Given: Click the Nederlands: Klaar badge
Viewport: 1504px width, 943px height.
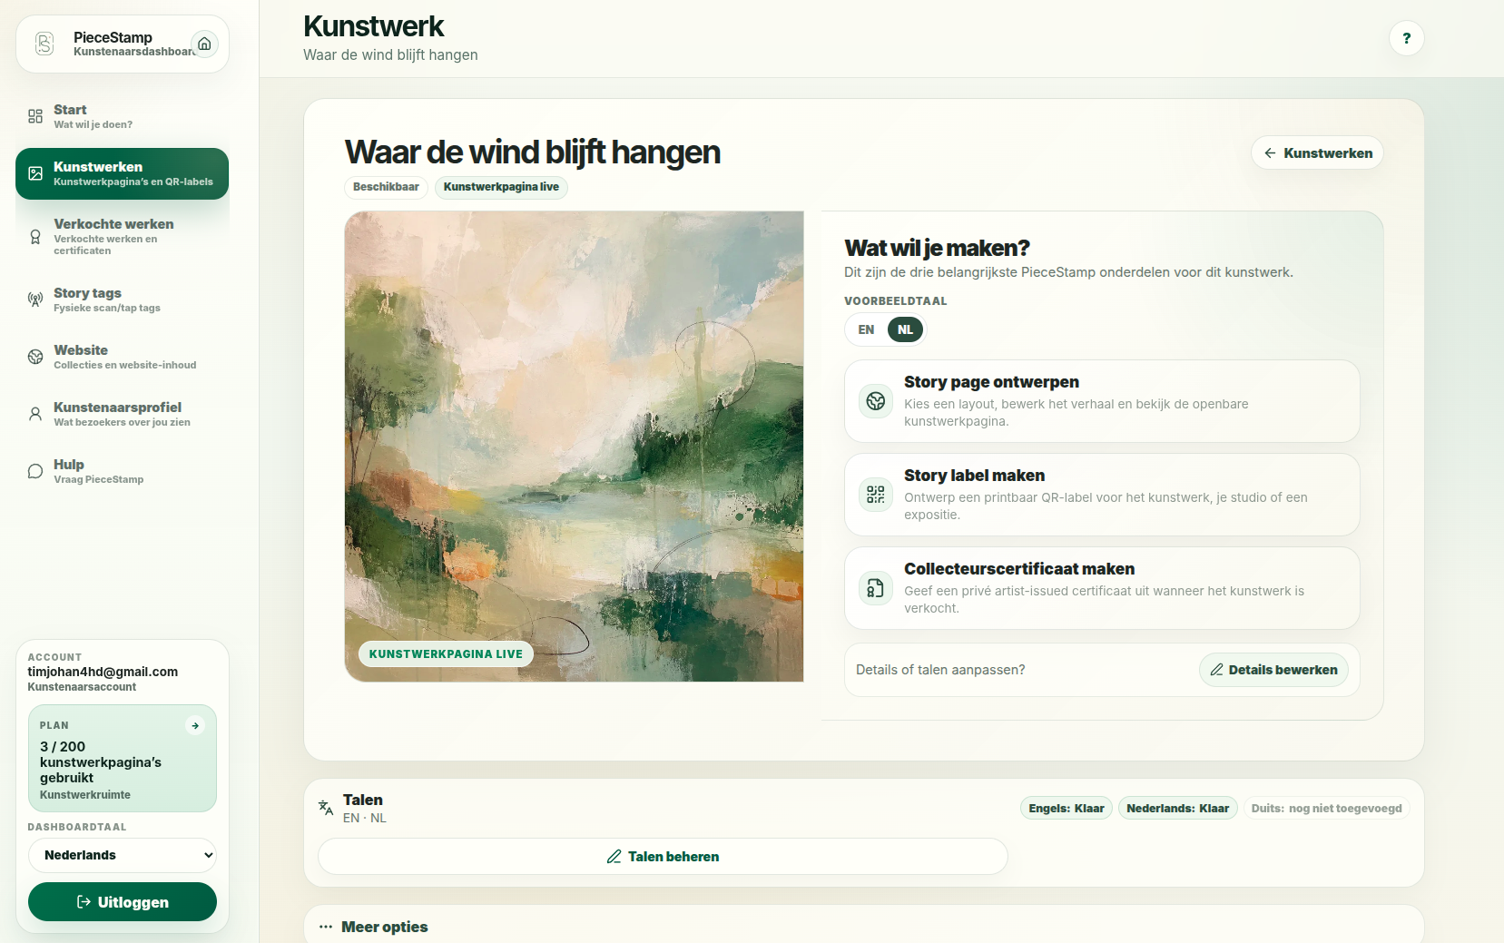Looking at the screenshot, I should click(x=1177, y=808).
